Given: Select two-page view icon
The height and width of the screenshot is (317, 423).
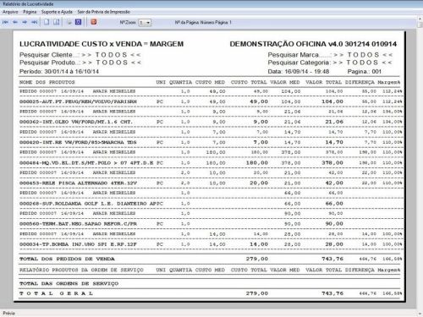Looking at the screenshot, I should coord(57,22).
